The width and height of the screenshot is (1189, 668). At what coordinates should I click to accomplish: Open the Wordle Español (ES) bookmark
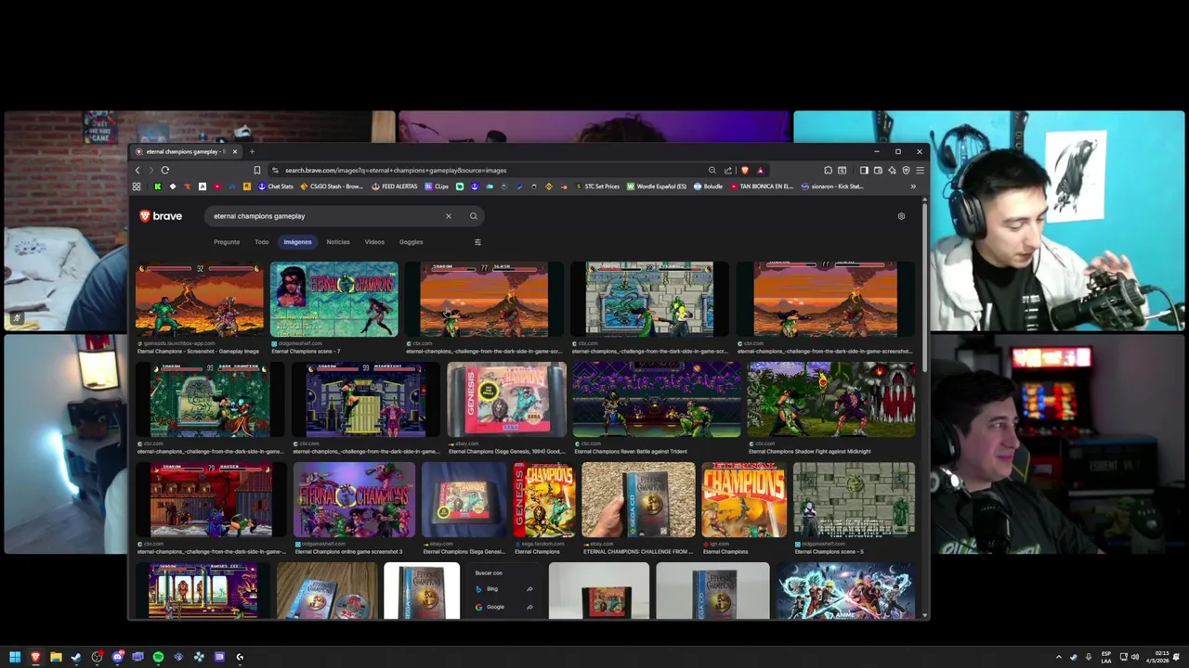657,186
